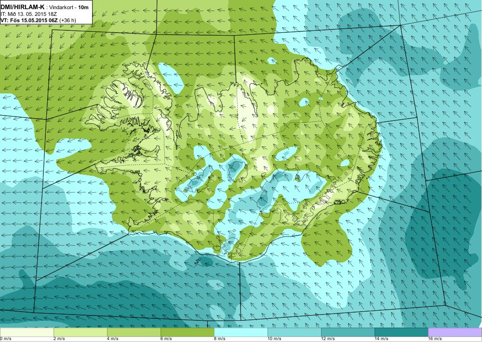482x342 pixels.
Task: Click the 0–2 m/s pale legend swatch
Action: [x=27, y=332]
